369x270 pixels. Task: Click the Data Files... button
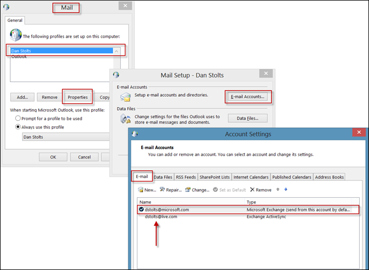click(247, 118)
